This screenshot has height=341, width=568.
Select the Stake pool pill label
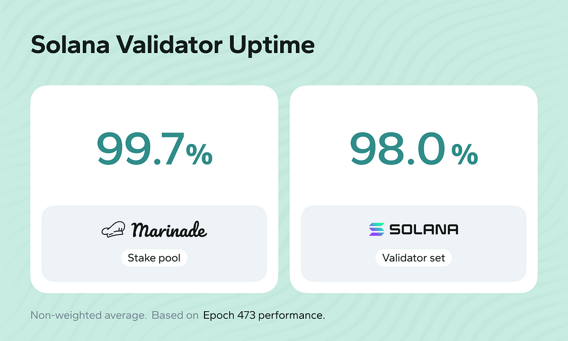pyautogui.click(x=154, y=258)
